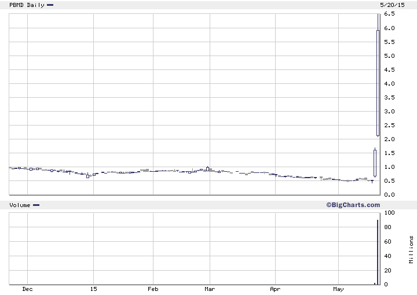Viewport: 417px width, 295px height.
Task: Select the 1.5 price axis value
Action: tap(389, 153)
